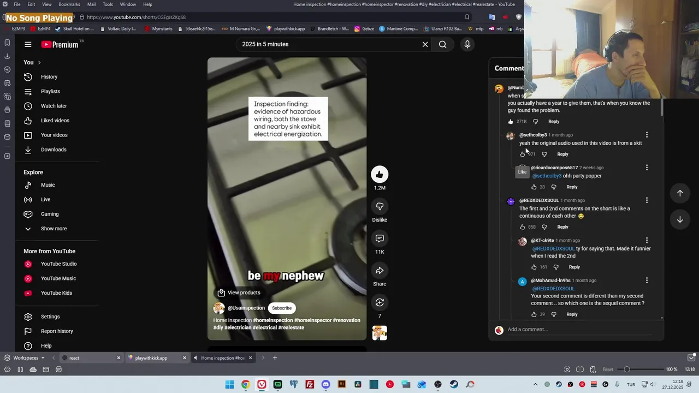699x393 pixels.
Task: Go to YouTube Premium home logo
Action: pyautogui.click(x=60, y=45)
